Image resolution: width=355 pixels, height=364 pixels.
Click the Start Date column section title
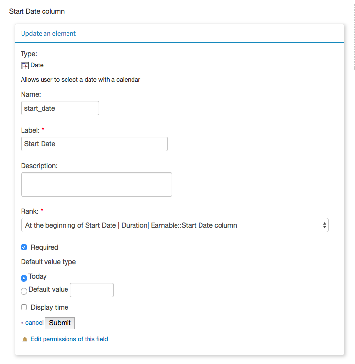coord(37,11)
